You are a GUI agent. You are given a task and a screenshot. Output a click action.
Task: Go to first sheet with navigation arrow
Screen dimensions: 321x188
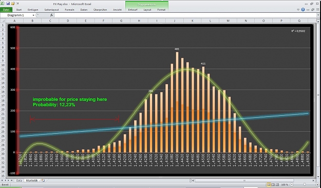click(2, 181)
